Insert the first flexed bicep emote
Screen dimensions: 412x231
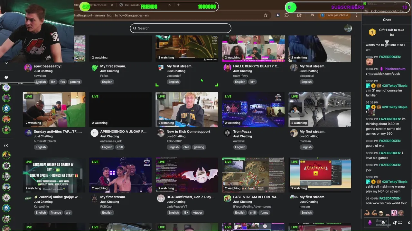367,213
